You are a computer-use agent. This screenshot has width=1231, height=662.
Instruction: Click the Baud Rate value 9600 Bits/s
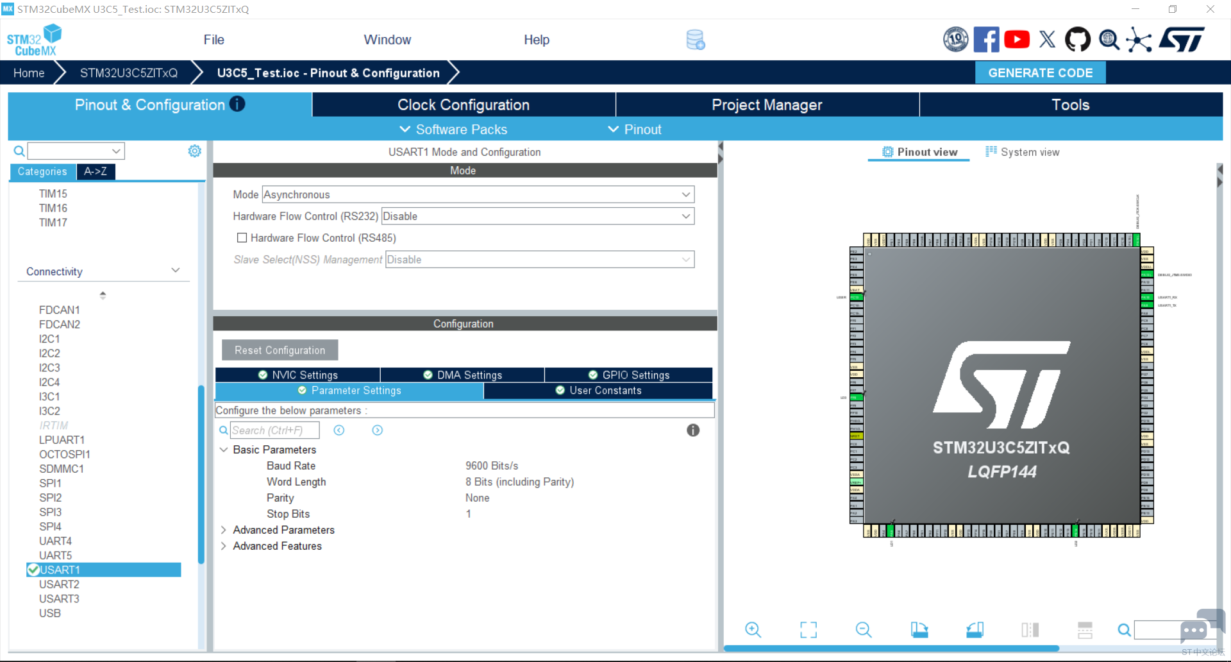(x=492, y=466)
